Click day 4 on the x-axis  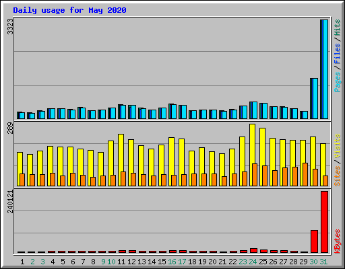click(x=53, y=262)
